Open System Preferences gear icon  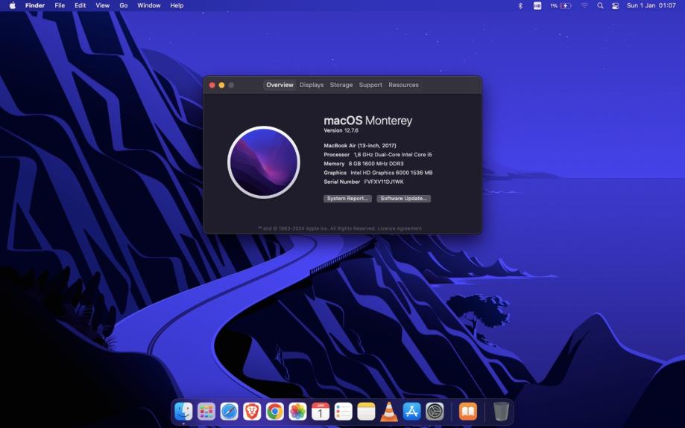pyautogui.click(x=435, y=411)
